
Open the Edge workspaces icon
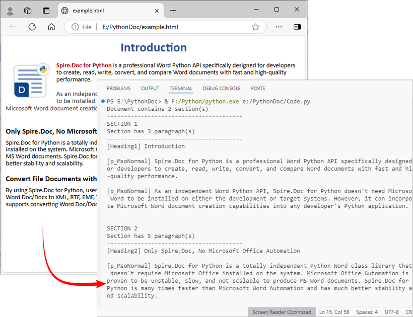28,10
